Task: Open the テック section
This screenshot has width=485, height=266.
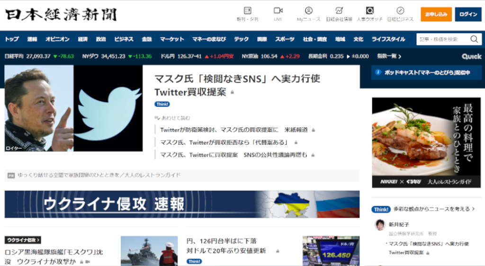Action: (x=241, y=39)
